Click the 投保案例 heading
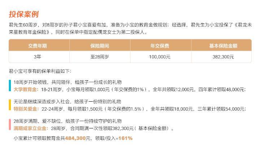Image resolution: width=260 pixels, height=149 pixels. click(24, 14)
